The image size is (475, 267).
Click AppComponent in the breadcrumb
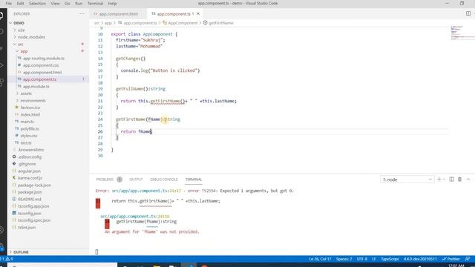[x=183, y=23]
